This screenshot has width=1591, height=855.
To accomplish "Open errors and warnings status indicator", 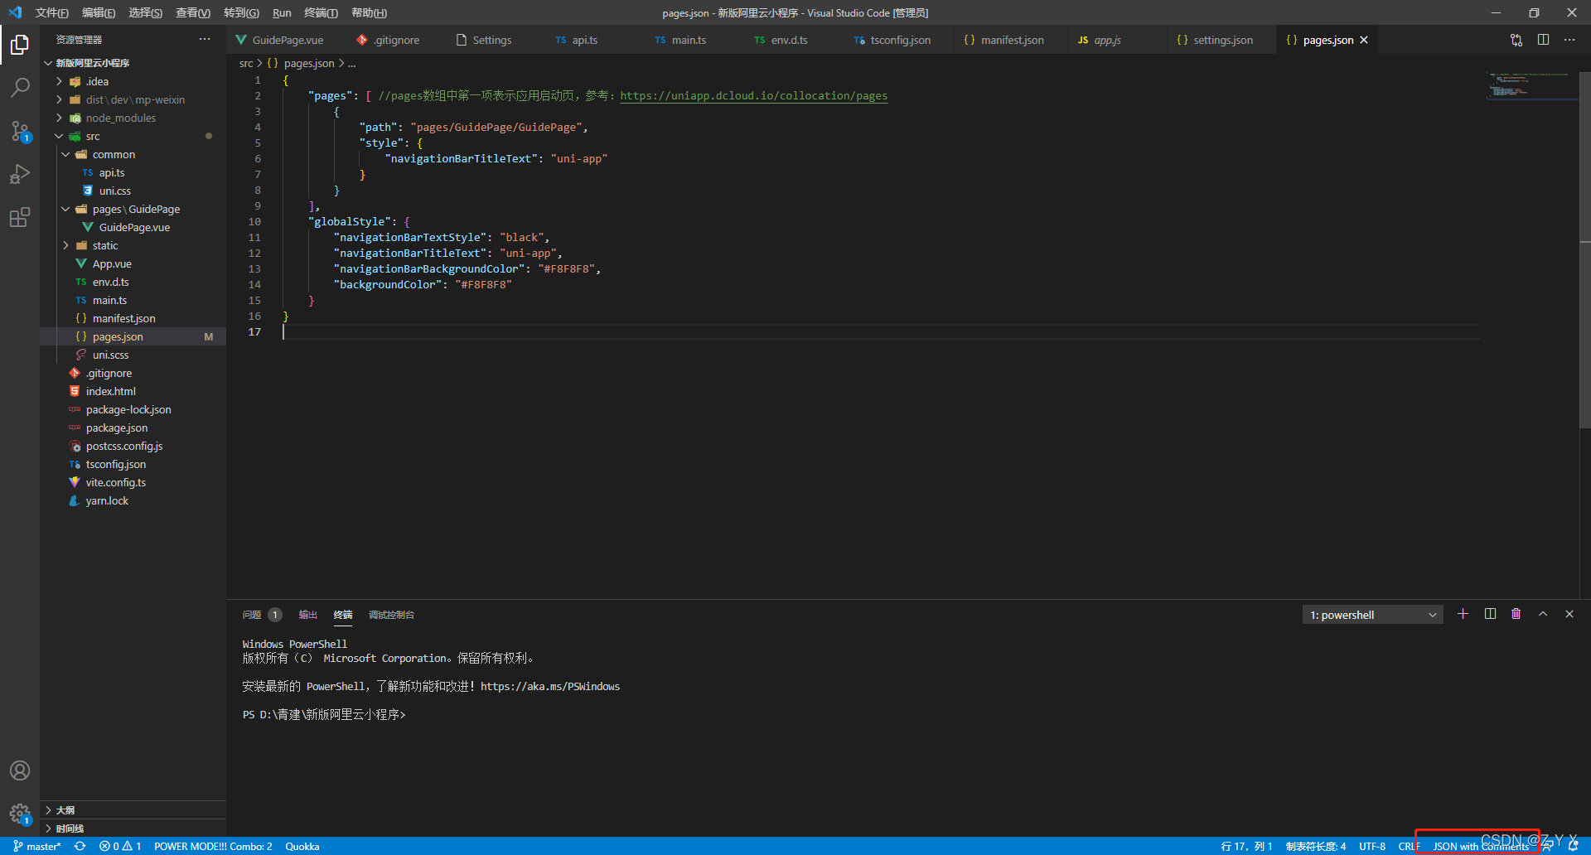I will coord(120,846).
